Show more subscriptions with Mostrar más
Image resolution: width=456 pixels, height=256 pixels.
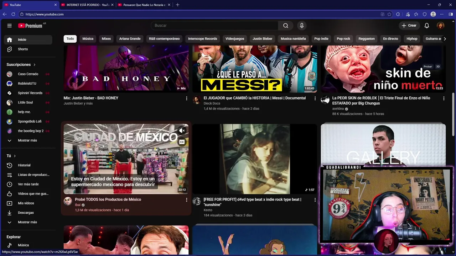(x=28, y=140)
